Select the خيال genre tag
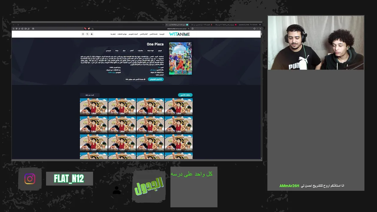 coord(124,51)
